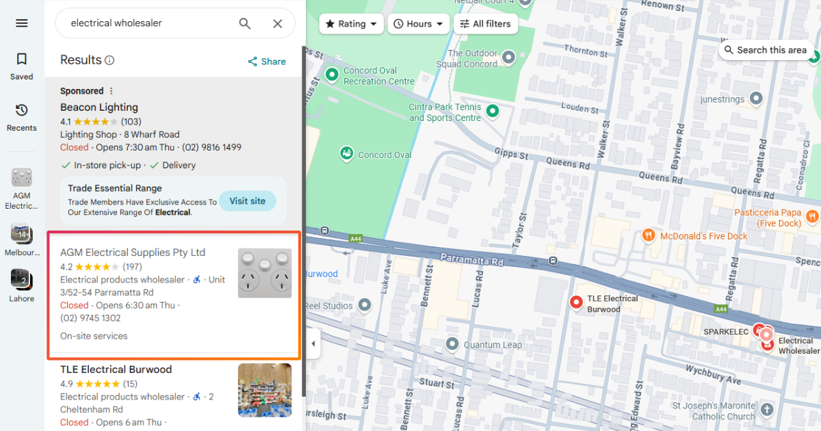Select the St Joseph's Maronite Catholic Church pin

pyautogui.click(x=766, y=410)
